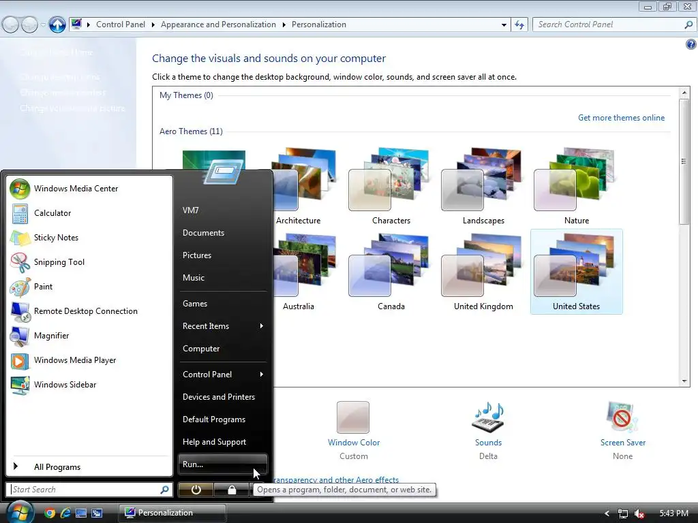Open the address bar history dropdown
Viewport: 698px width, 523px height.
pos(504,25)
